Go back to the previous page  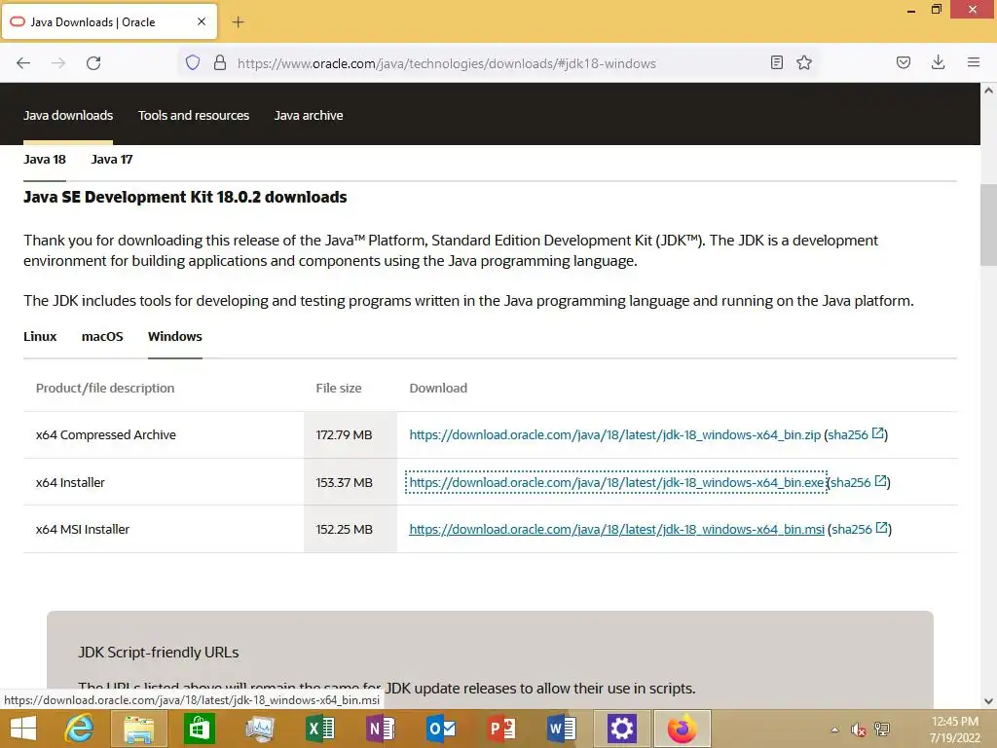tap(23, 63)
